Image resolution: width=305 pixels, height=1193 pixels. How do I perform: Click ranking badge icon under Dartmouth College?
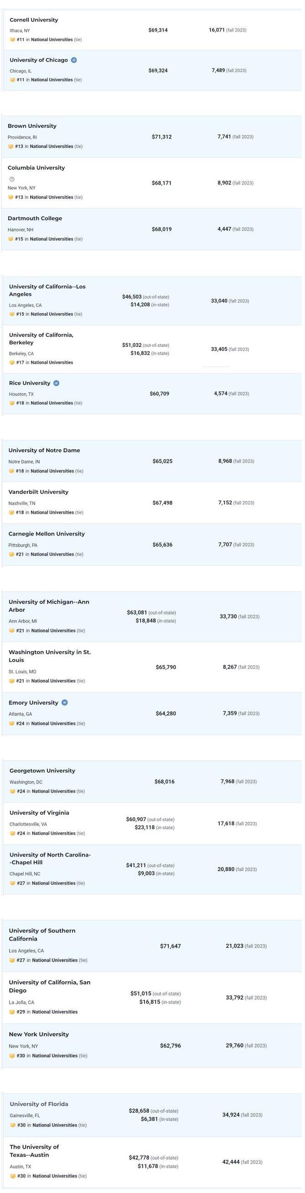[10, 239]
